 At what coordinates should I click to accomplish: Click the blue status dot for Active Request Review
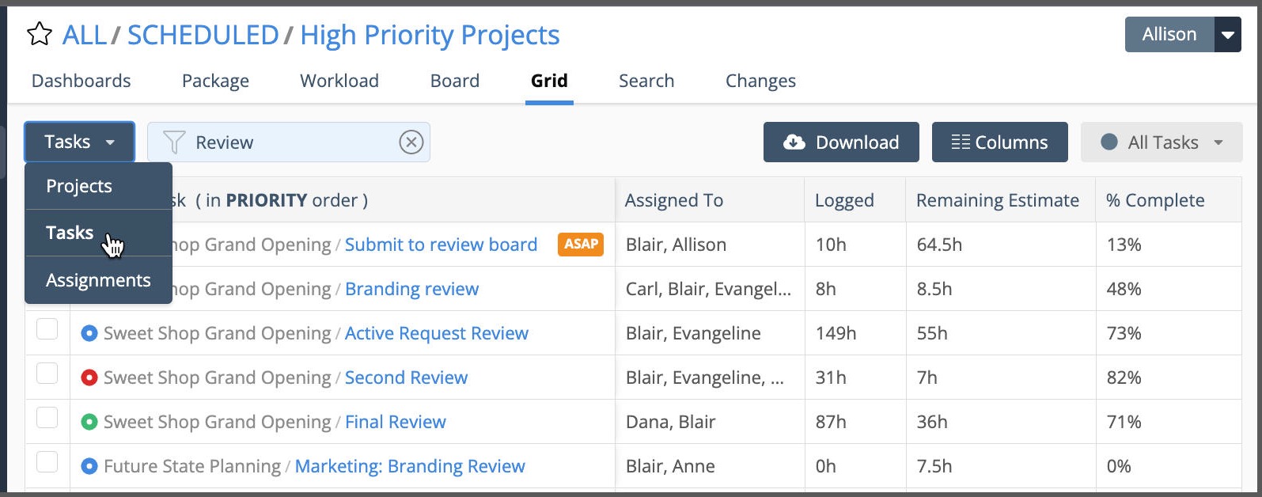tap(89, 334)
